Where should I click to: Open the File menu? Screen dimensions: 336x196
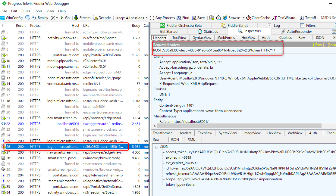coord(4,11)
